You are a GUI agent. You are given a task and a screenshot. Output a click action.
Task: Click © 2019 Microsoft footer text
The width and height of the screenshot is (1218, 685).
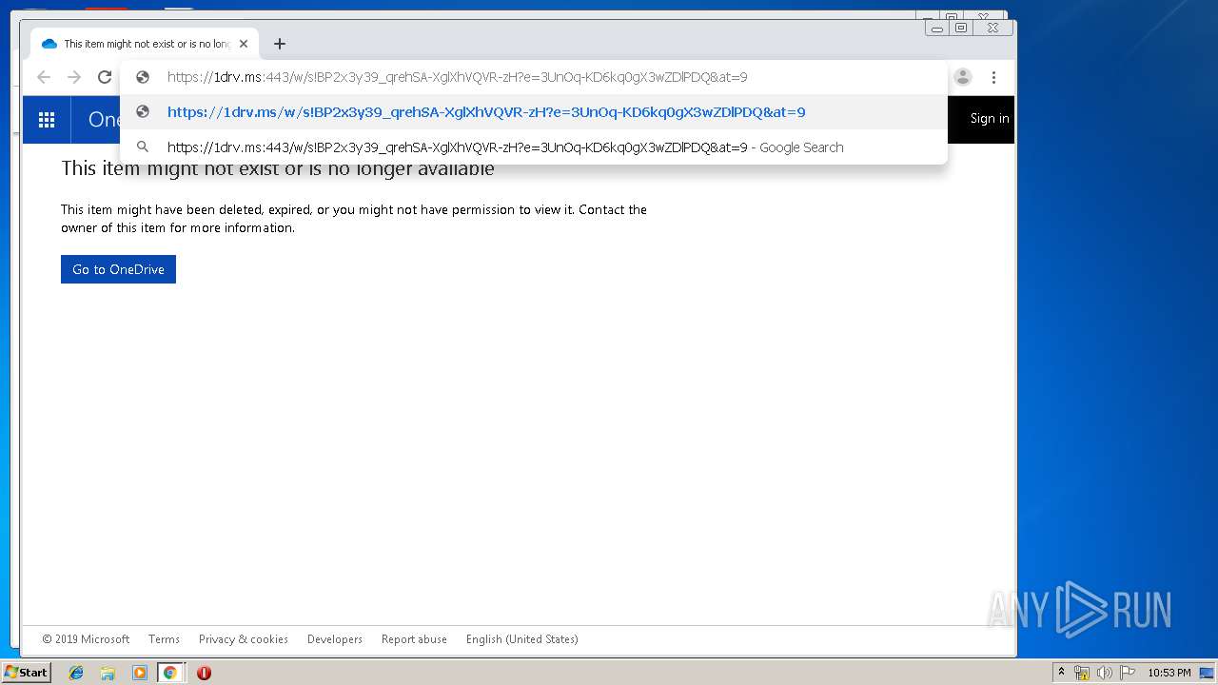tap(86, 639)
